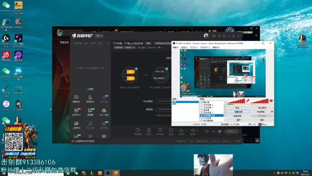
Task: Toggle last visible source checkbox in OBS
Action: point(201,121)
